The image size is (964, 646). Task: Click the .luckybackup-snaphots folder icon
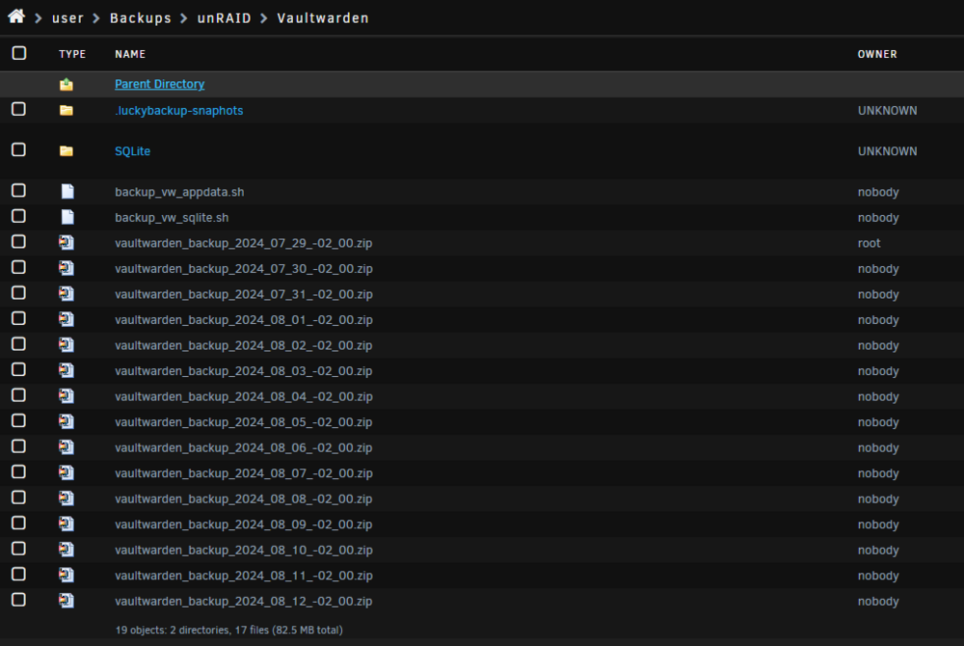(x=67, y=111)
